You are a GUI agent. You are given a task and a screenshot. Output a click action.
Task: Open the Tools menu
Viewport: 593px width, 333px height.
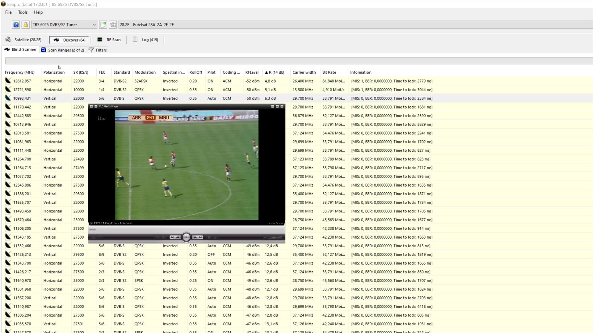pos(23,12)
